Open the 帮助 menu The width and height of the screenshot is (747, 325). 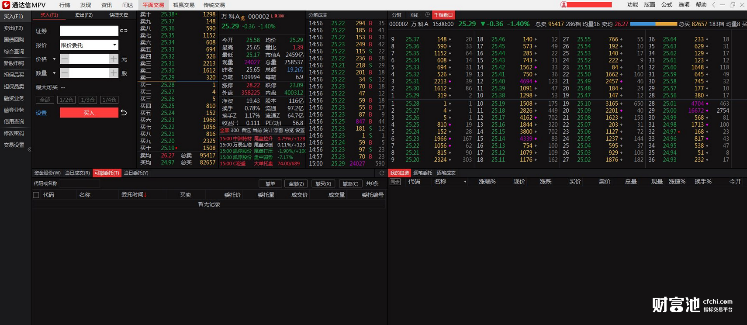coord(701,5)
